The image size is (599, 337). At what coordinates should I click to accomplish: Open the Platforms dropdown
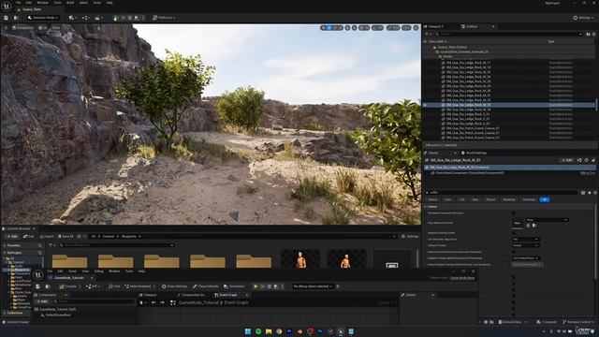164,18
